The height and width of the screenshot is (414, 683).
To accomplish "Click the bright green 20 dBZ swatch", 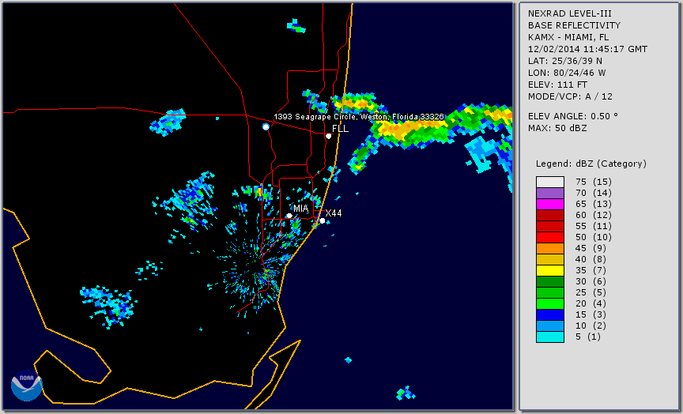I will pos(550,303).
